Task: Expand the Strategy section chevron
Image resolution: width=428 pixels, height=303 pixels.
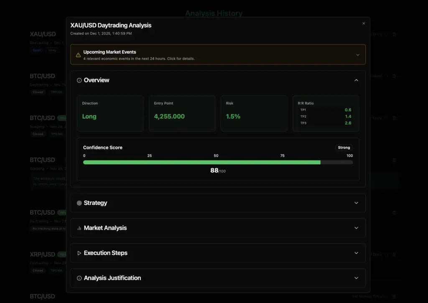Action: coord(356,203)
